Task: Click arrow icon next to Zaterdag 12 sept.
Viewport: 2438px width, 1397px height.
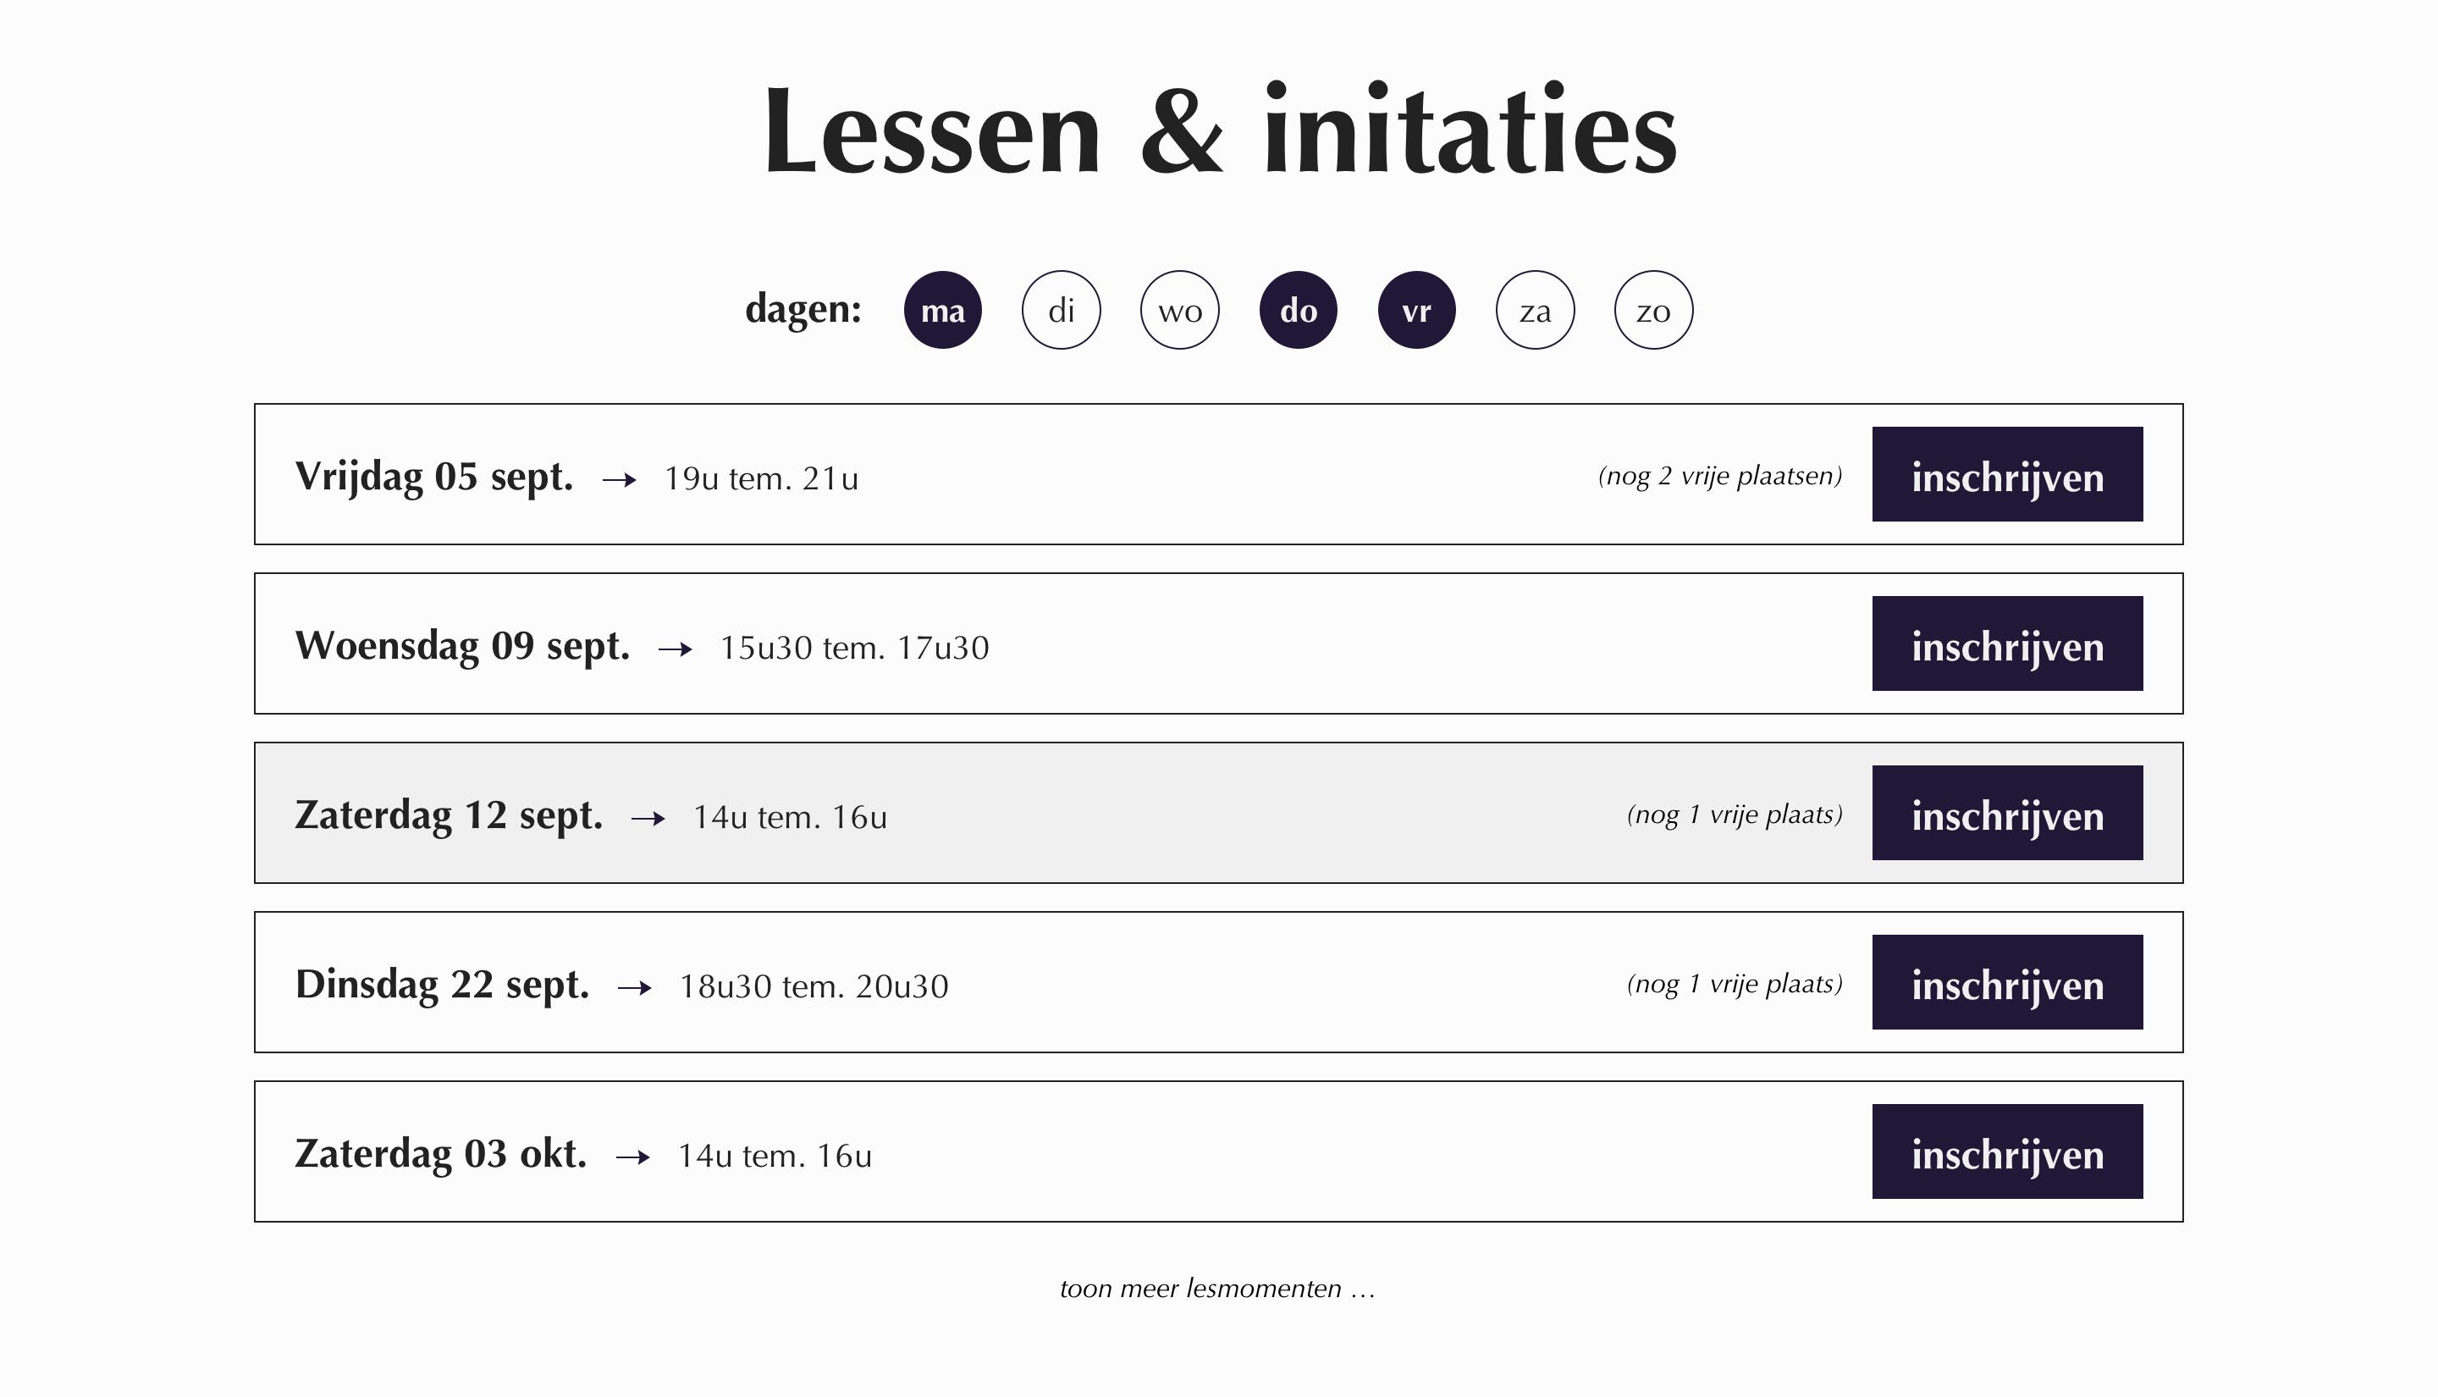Action: (x=648, y=819)
